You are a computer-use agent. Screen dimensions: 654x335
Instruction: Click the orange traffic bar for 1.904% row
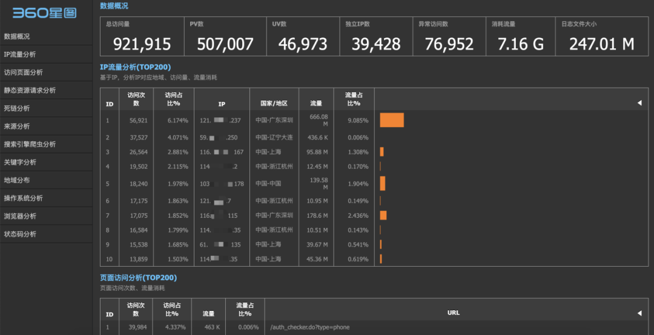(x=383, y=183)
